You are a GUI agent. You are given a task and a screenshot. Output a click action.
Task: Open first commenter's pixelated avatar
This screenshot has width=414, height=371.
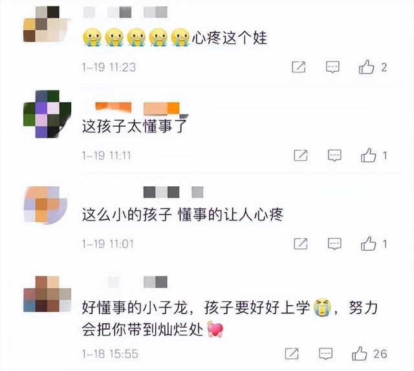(47, 25)
